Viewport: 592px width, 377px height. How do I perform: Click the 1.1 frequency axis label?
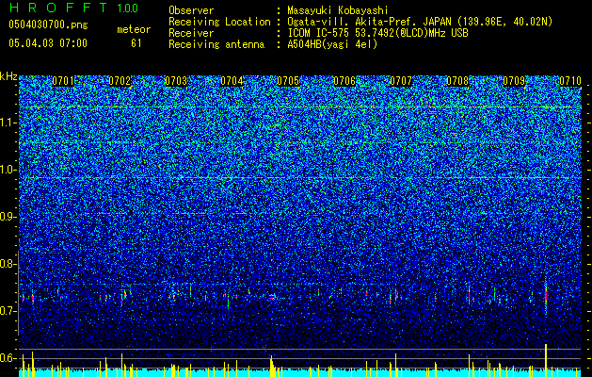point(8,123)
